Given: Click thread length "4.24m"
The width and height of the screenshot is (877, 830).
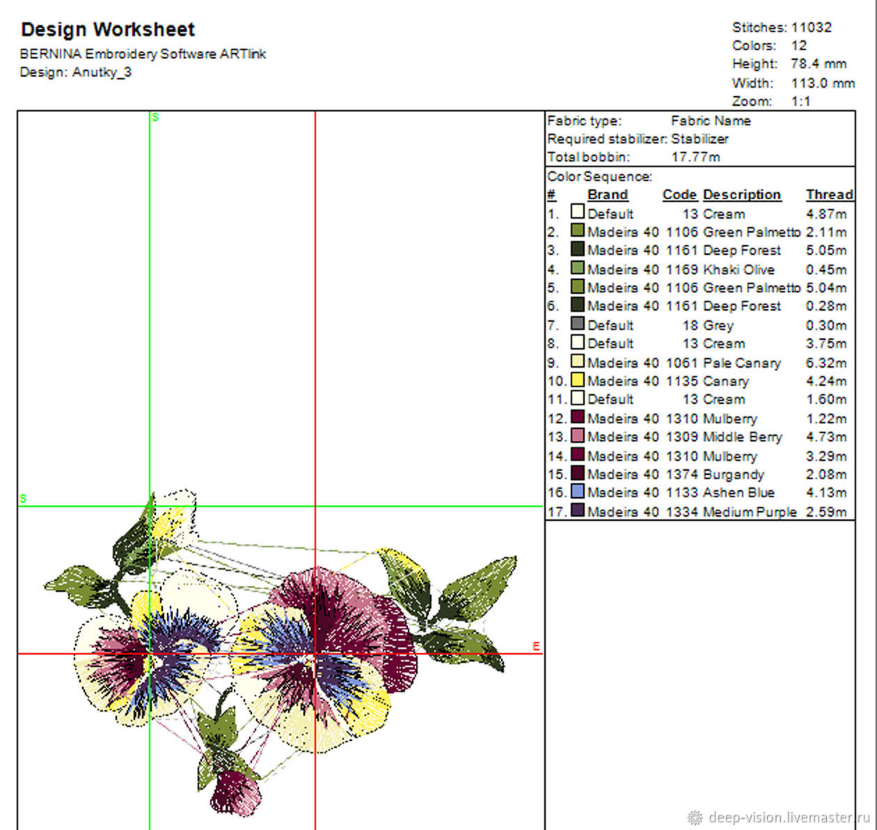Looking at the screenshot, I should click(x=826, y=382).
